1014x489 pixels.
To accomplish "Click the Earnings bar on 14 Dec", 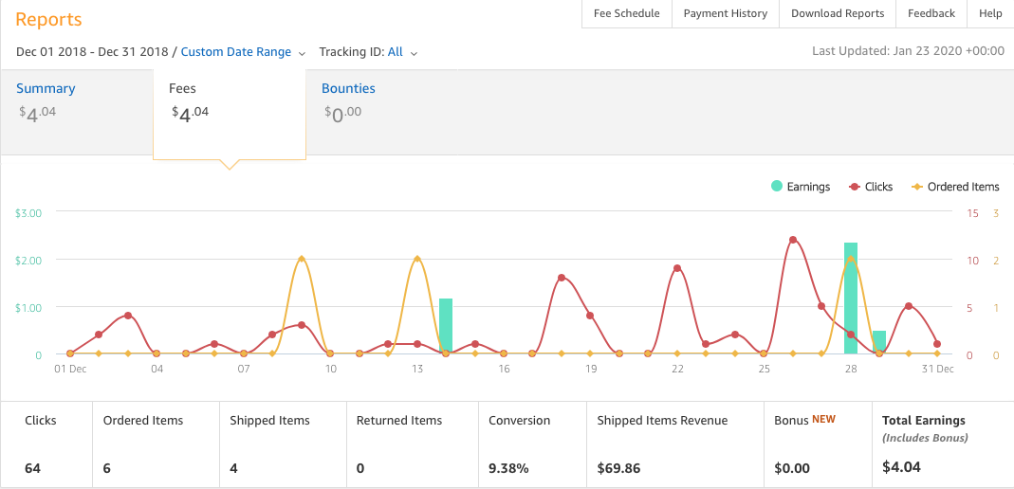I will point(446,327).
